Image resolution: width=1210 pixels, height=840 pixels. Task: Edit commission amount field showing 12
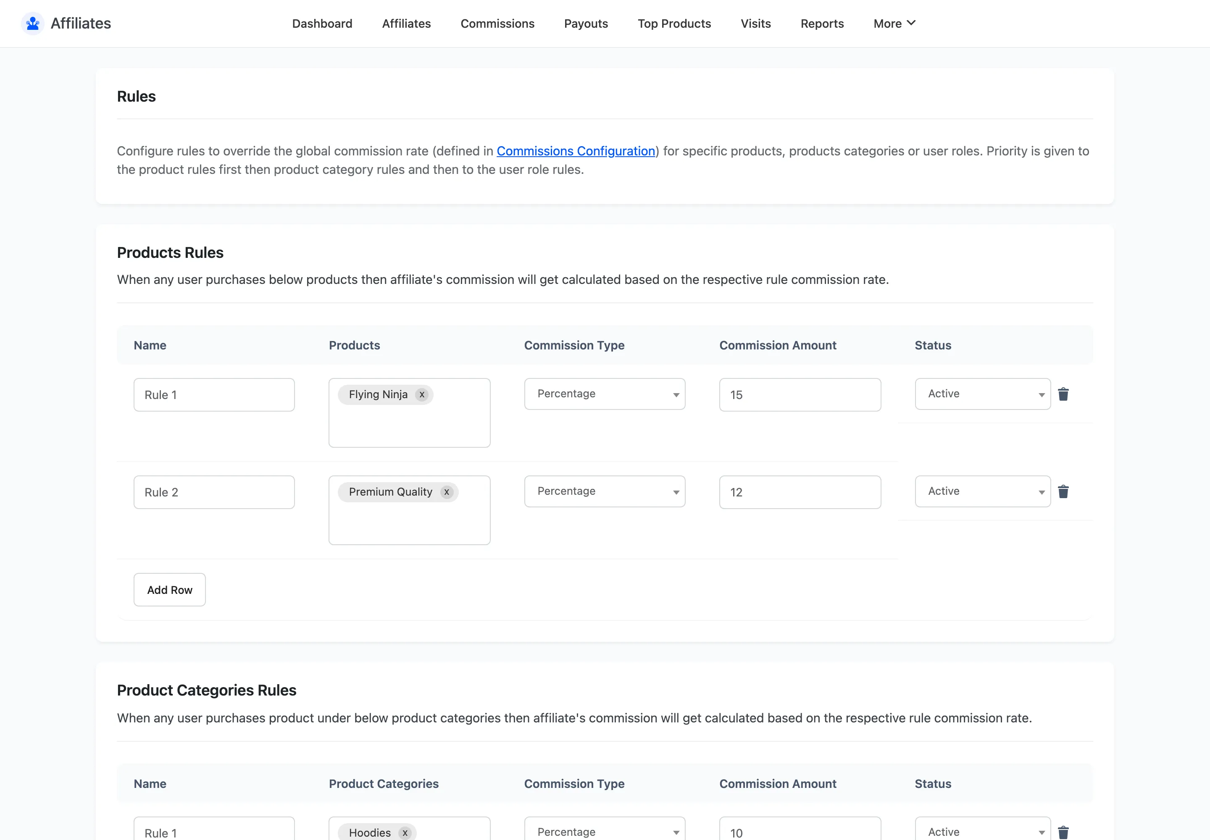pos(800,492)
